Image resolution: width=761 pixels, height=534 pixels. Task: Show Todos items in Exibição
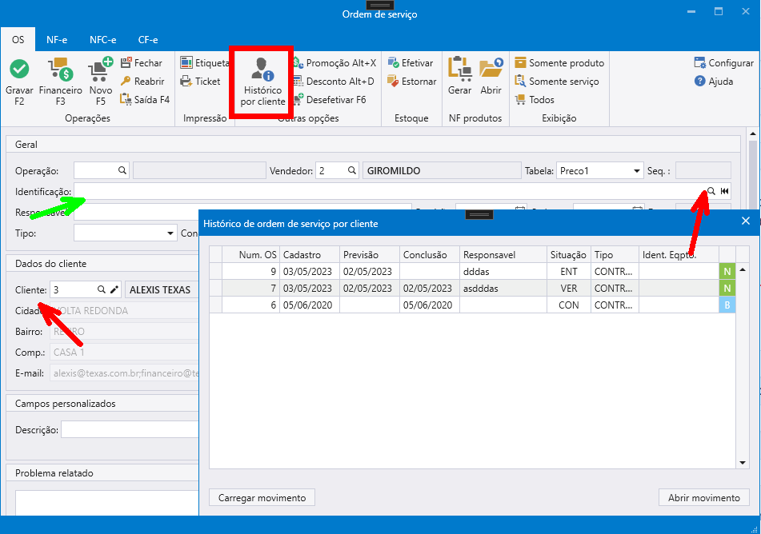pyautogui.click(x=535, y=100)
